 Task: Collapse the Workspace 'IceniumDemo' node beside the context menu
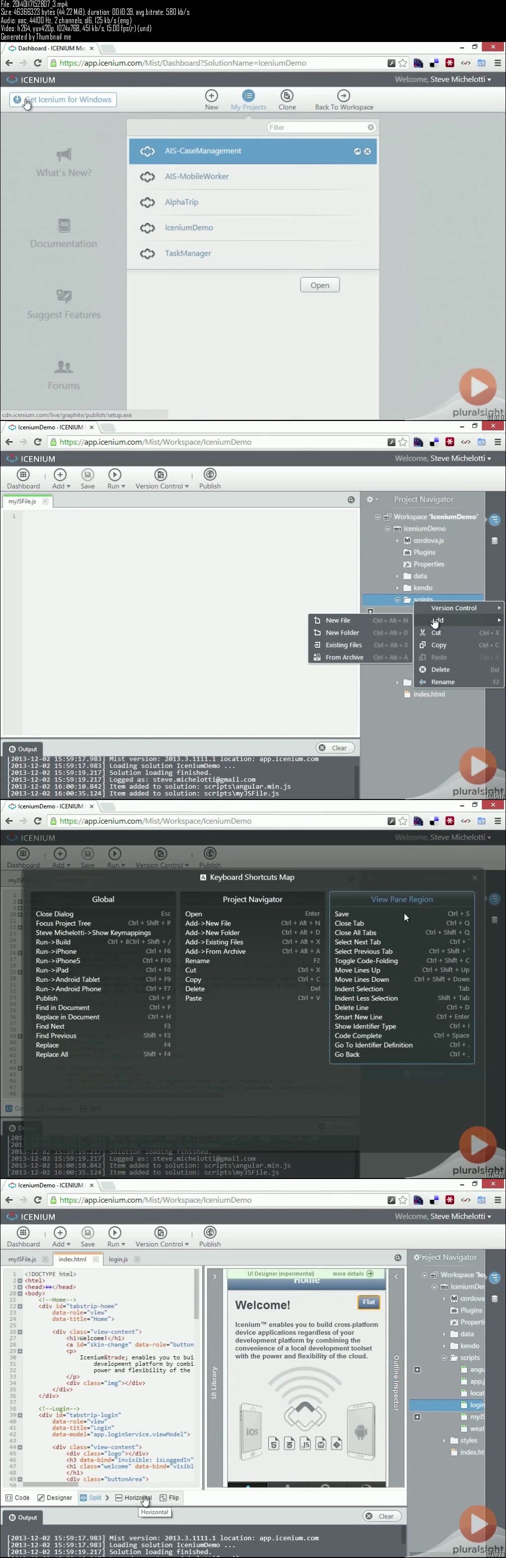378,517
